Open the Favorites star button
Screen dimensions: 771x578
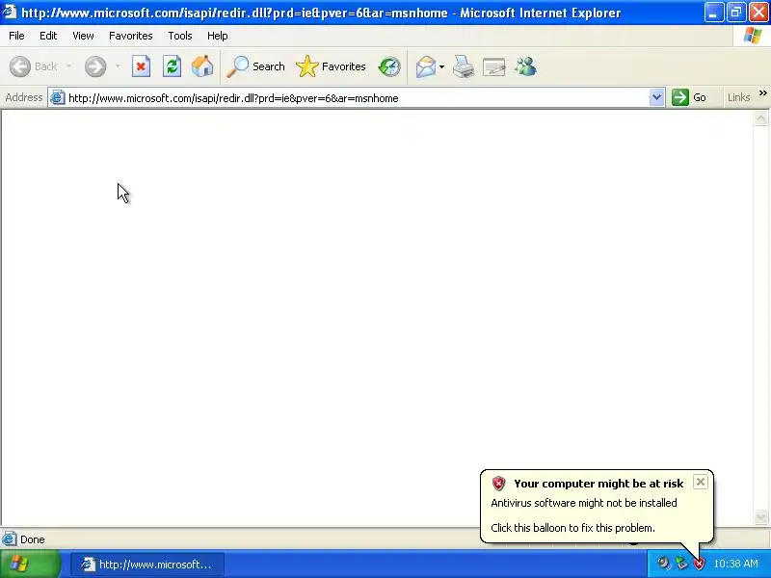331,66
